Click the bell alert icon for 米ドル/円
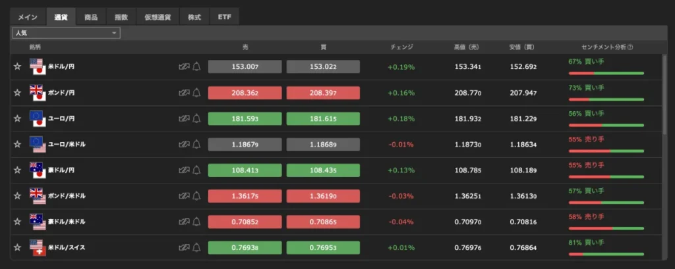The image size is (675, 269). click(x=196, y=67)
